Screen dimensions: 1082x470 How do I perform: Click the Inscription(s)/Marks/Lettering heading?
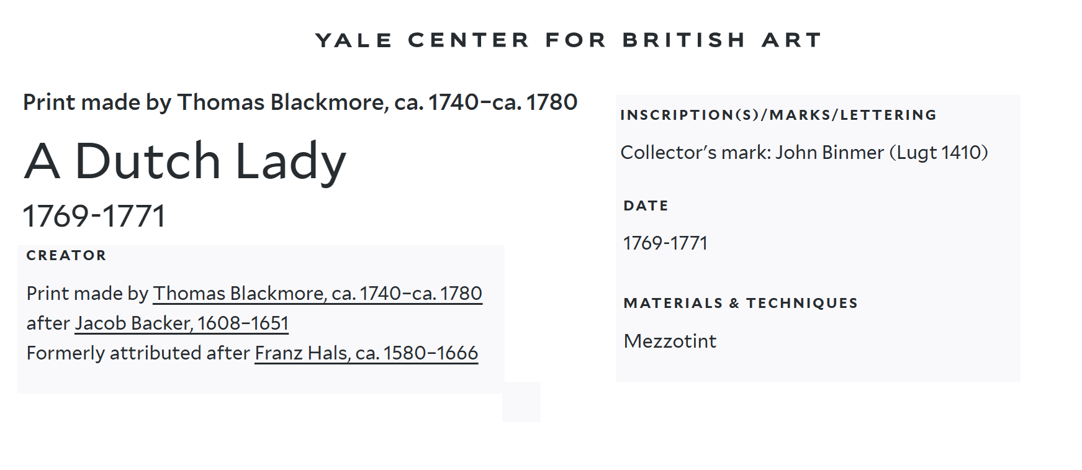pos(778,115)
